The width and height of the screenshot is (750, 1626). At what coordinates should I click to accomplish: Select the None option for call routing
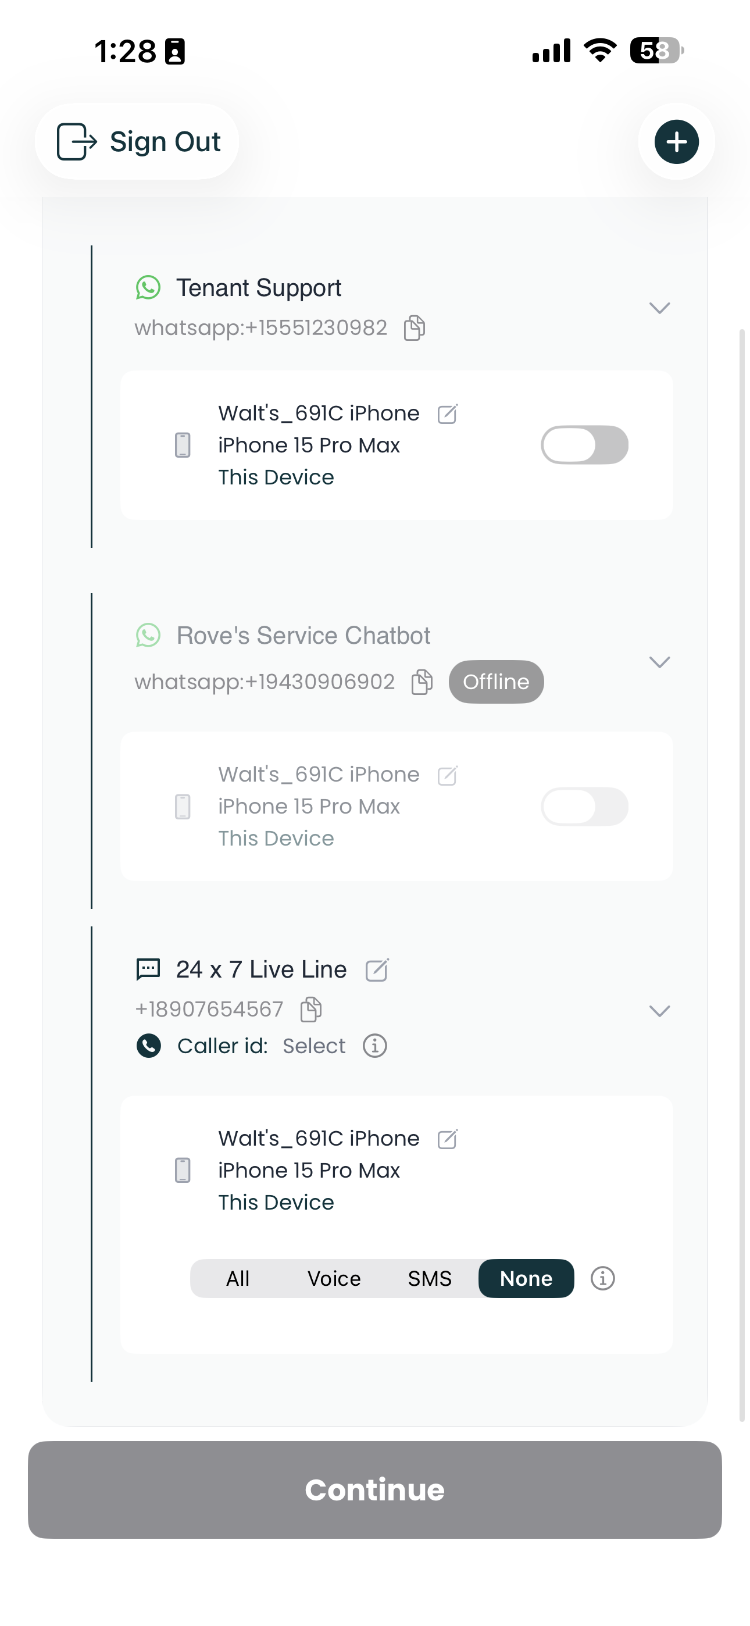coord(526,1278)
